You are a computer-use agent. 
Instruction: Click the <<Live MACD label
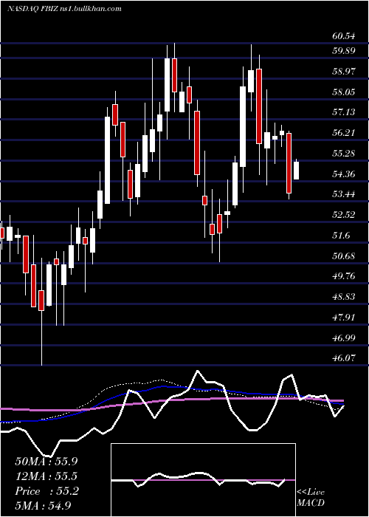point(311,497)
